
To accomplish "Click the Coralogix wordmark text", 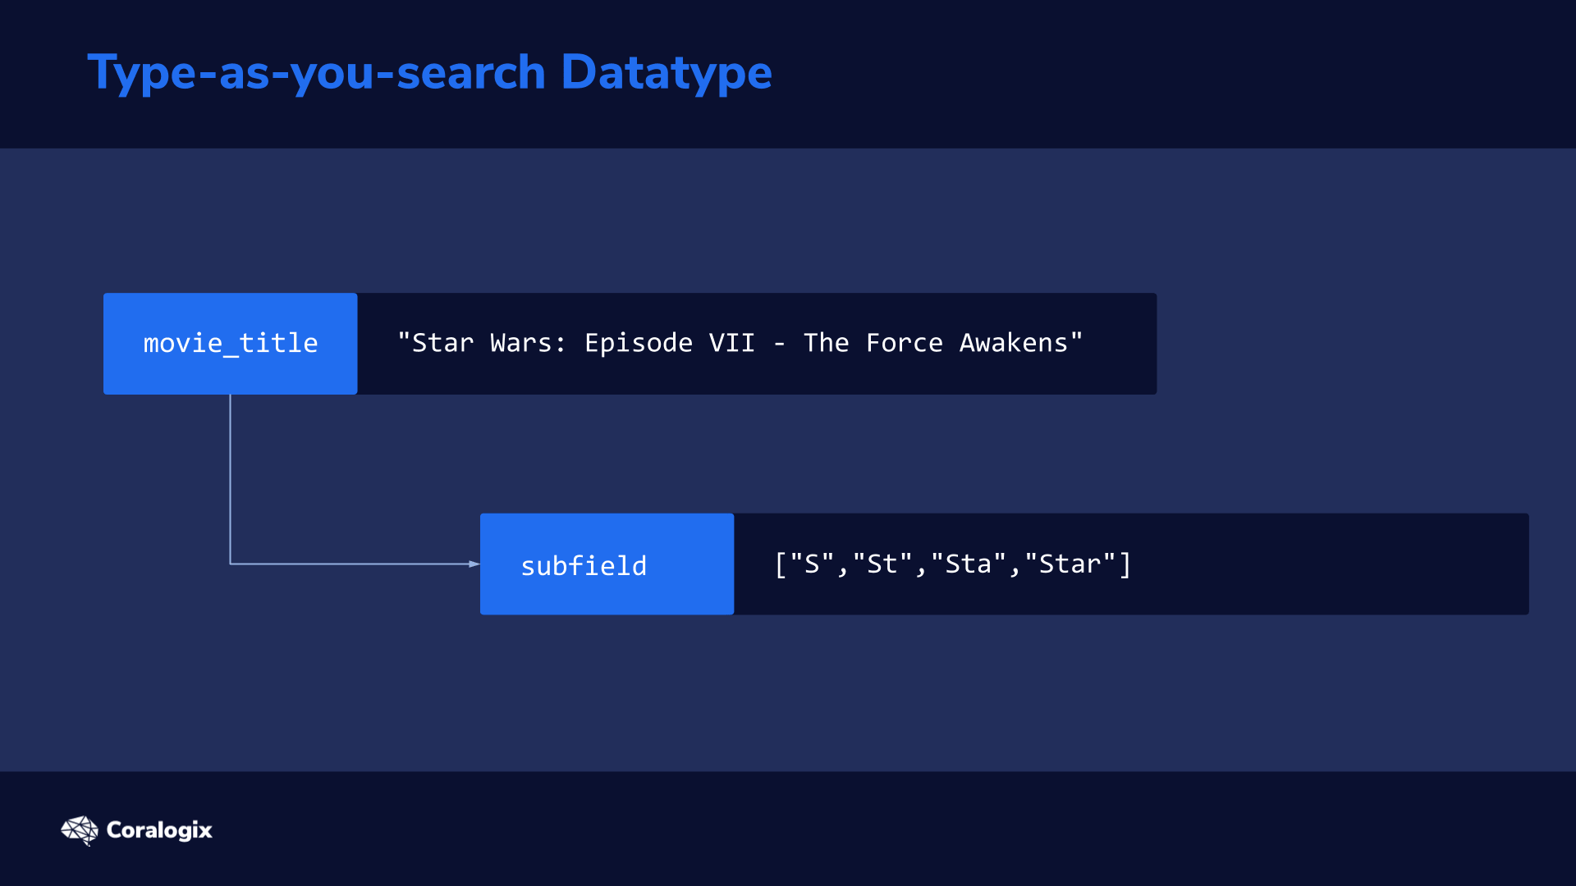I will tap(159, 830).
